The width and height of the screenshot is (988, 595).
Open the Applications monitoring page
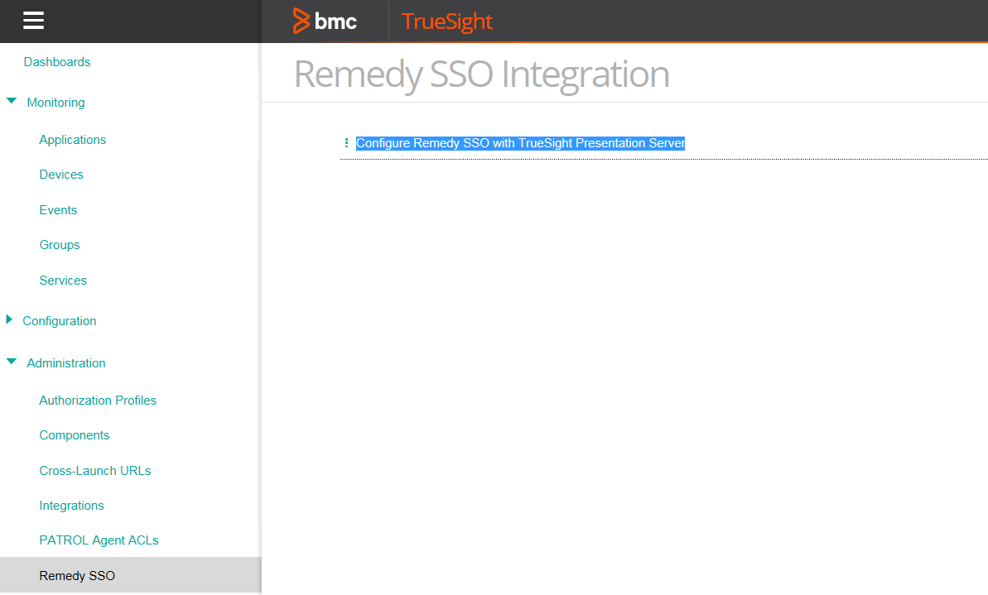[72, 140]
